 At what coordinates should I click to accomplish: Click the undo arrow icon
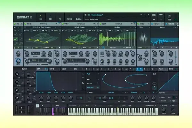click(x=154, y=19)
